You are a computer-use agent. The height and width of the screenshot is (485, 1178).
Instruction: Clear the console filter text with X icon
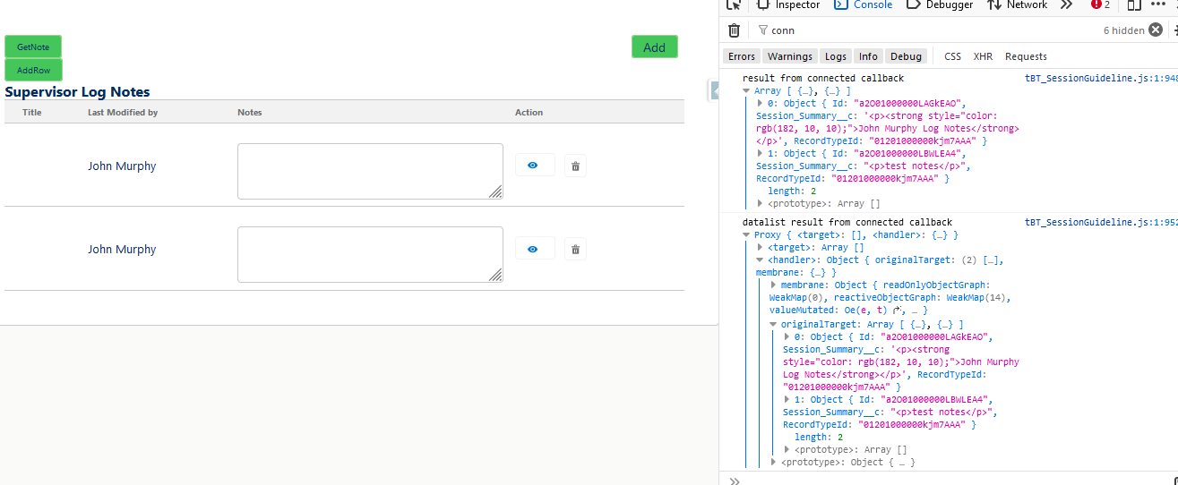click(x=1156, y=30)
